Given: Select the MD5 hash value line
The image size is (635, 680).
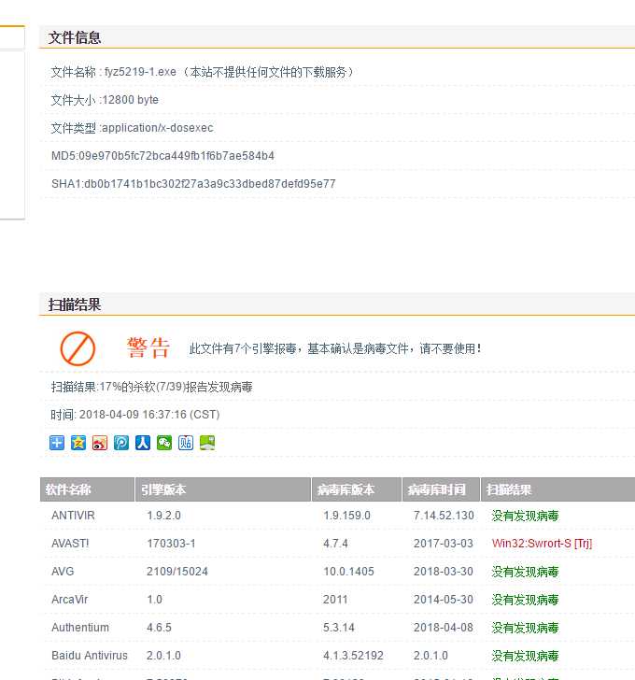Looking at the screenshot, I should pos(162,156).
